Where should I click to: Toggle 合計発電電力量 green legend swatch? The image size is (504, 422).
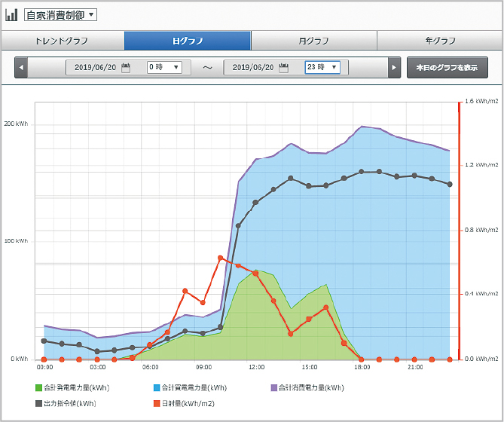point(38,388)
